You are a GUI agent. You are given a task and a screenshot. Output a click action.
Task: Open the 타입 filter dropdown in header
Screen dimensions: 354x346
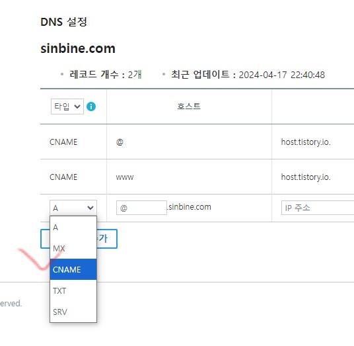67,107
